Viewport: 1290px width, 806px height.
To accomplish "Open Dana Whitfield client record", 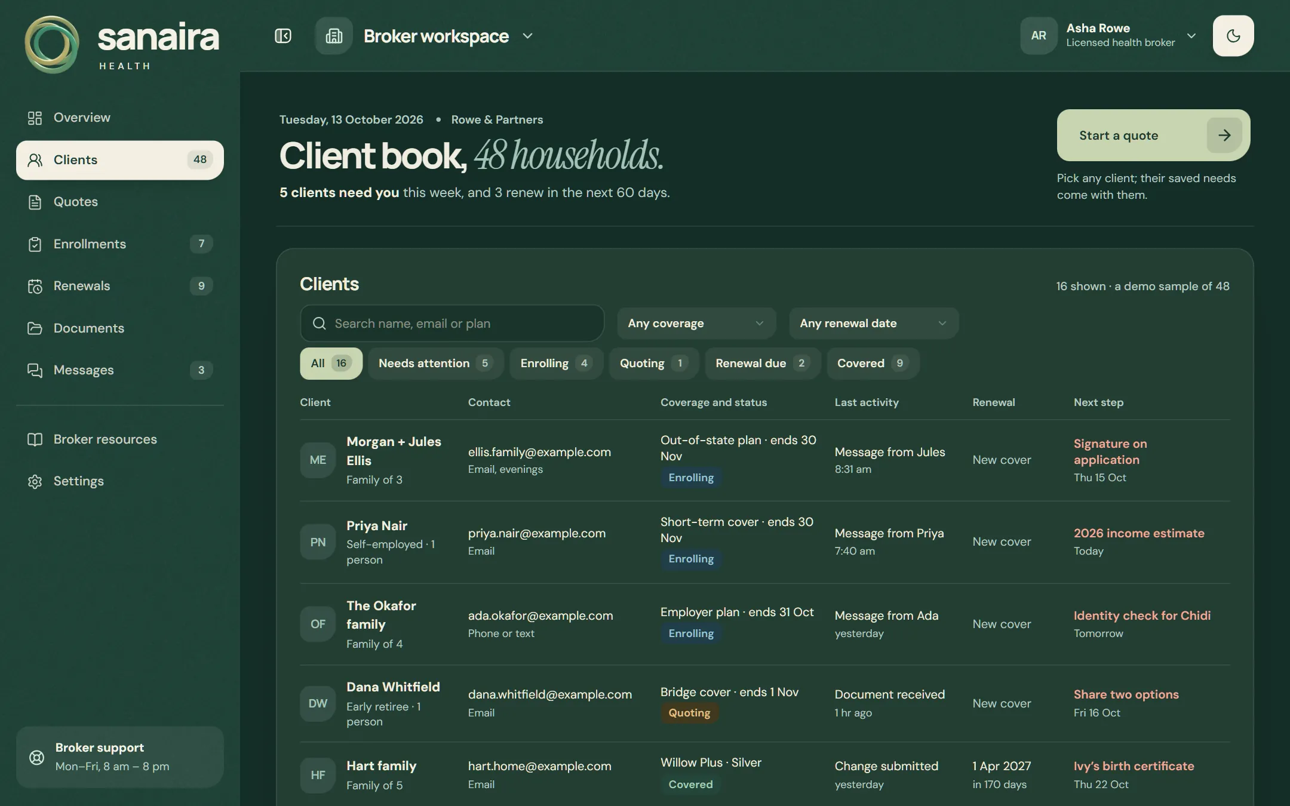I will tap(393, 687).
